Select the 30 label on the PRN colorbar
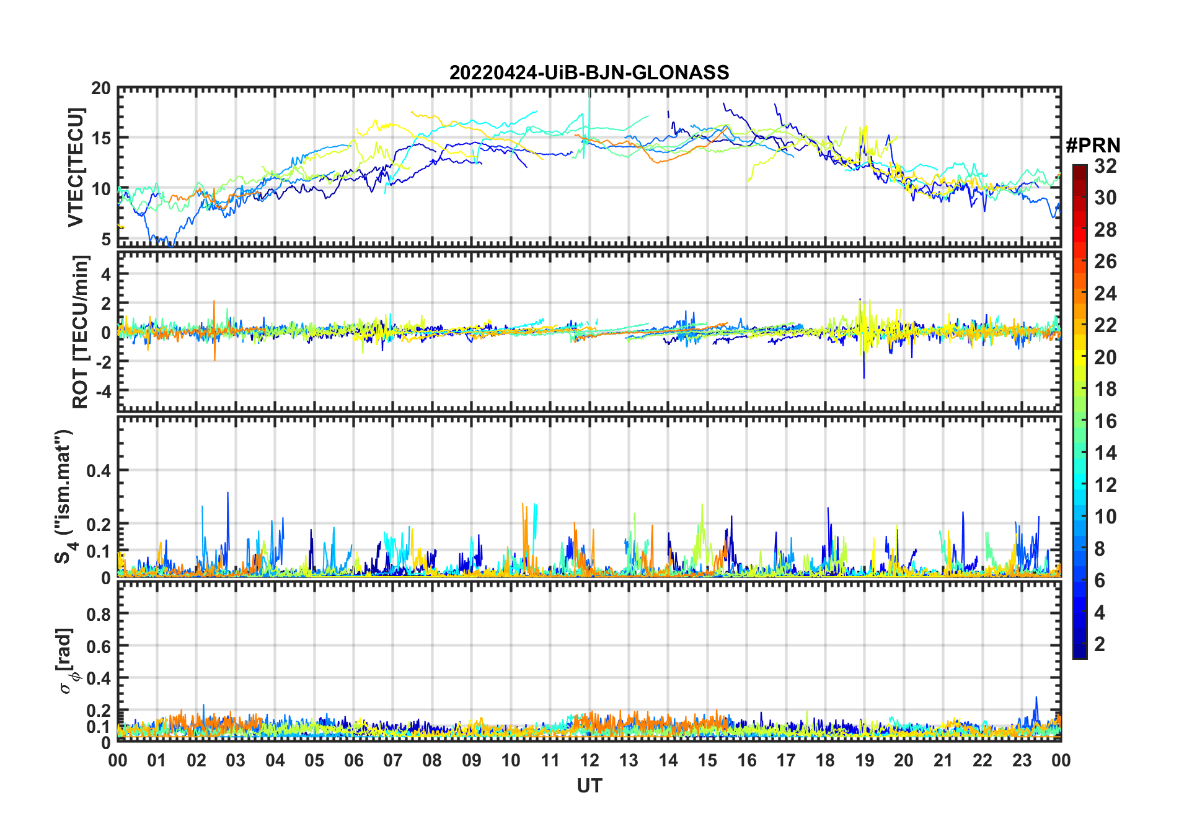 (1105, 198)
